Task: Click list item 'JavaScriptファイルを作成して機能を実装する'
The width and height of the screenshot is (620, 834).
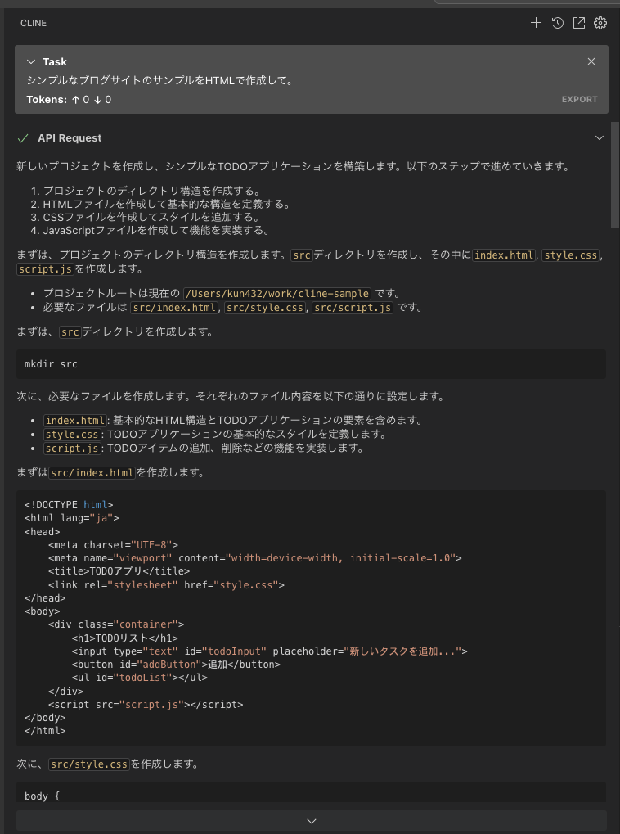Action: point(157,231)
